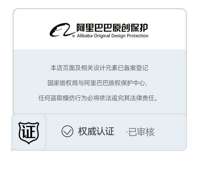The image size is (198, 170).
Task: Click the 已审核 status text
Action: (x=141, y=132)
